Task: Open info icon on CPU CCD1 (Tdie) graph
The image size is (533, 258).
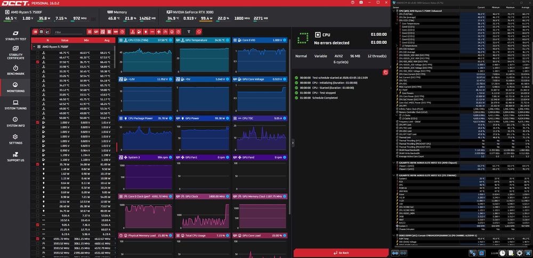Action: coord(171,40)
